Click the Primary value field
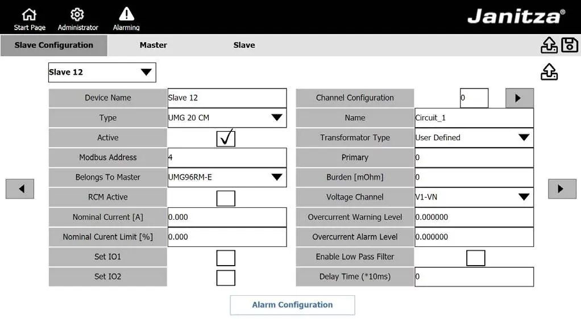Viewport: 581px width, 319px height. [474, 157]
